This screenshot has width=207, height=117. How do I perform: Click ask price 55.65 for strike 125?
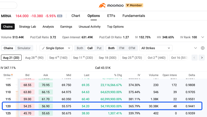[46, 113]
